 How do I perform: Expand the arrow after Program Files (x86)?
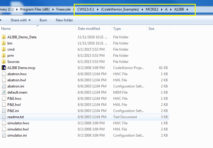(53, 9)
